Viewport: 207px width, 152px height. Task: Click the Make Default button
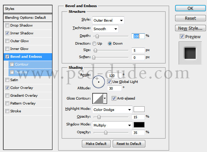click(96, 144)
